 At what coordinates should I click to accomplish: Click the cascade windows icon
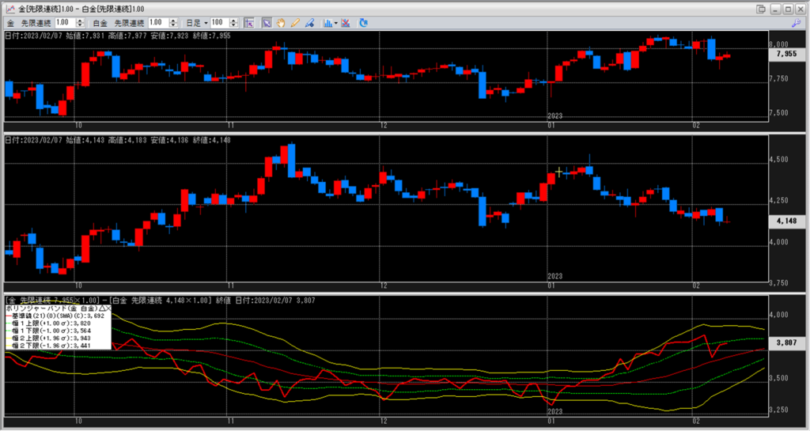[x=760, y=9]
